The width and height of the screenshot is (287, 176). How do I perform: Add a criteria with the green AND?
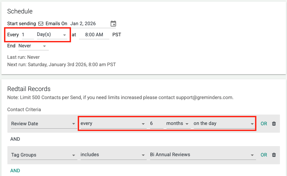click(x=15, y=171)
